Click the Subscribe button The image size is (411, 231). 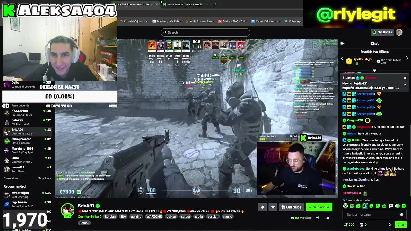click(319, 207)
